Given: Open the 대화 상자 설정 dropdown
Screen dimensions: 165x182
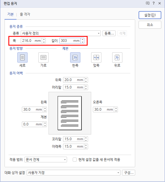Looking at the screenshot, I should click(x=74, y=173).
